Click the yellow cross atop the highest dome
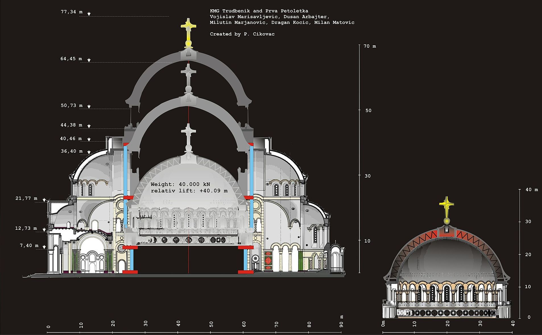The height and width of the screenshot is (335, 542). (x=188, y=28)
